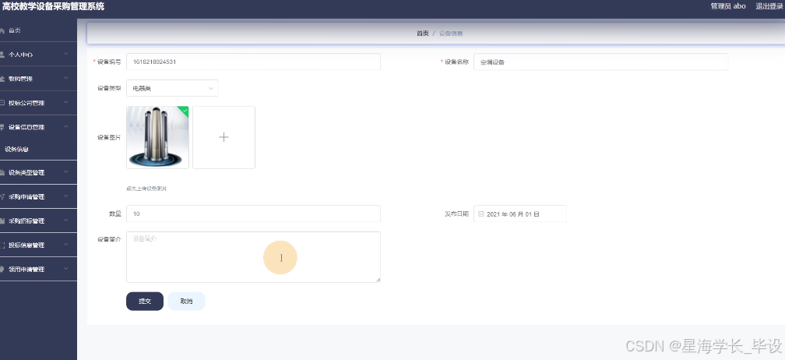Click the icon beside 设备类型管理

click(2, 172)
